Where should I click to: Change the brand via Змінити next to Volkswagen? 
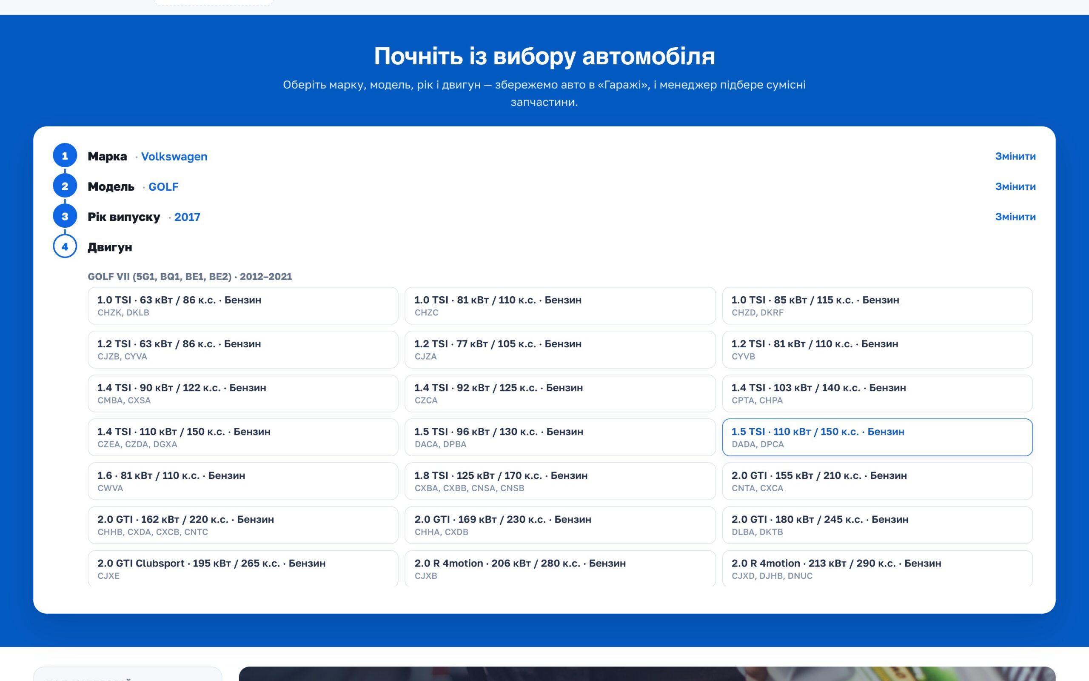(x=1015, y=156)
